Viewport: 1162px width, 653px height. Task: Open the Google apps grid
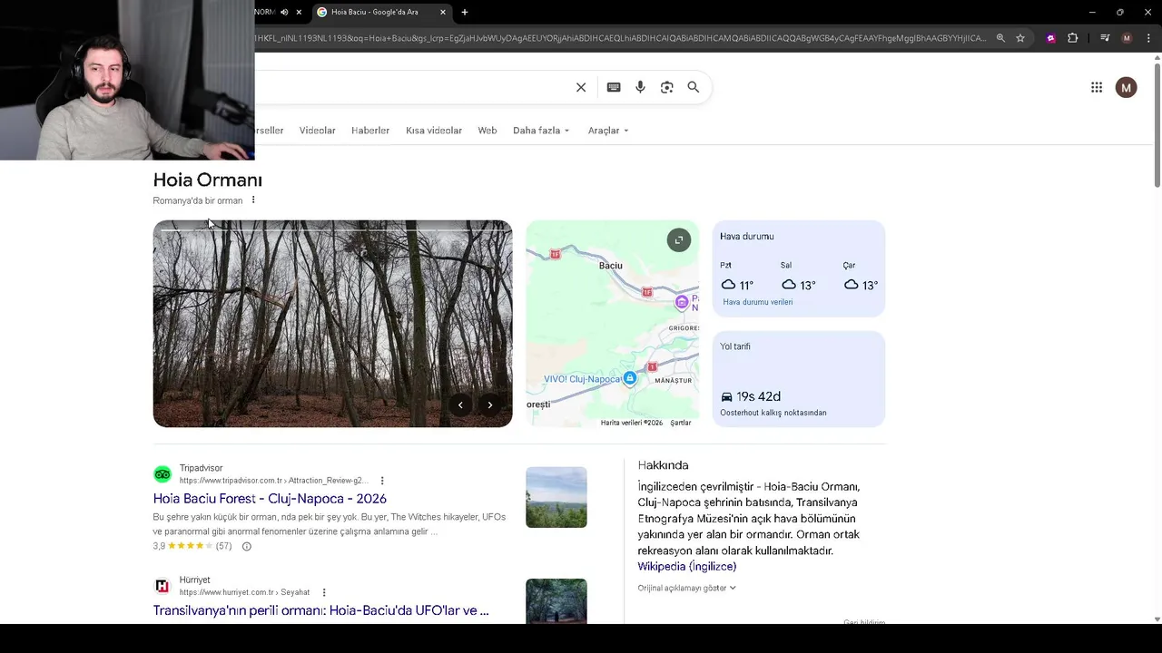1097,87
